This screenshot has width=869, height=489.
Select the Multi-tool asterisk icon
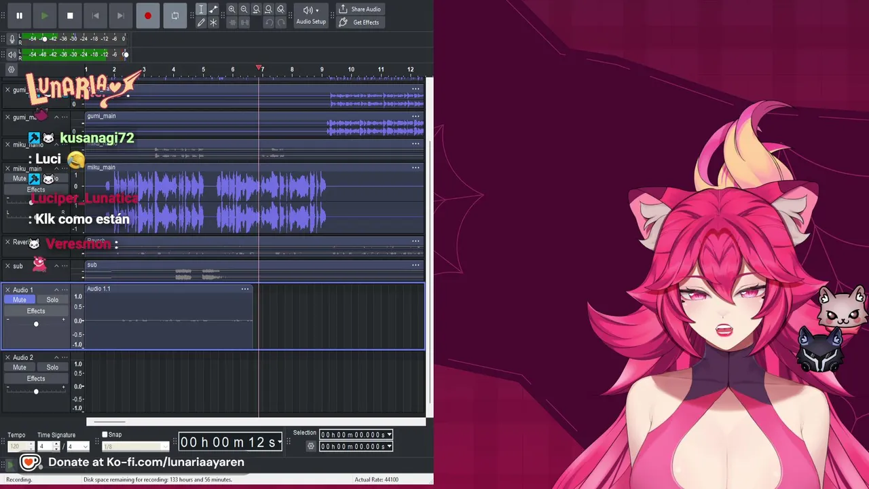(213, 22)
